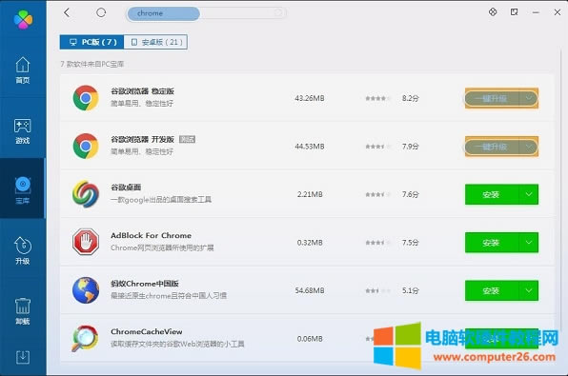Click the star rating of 谷歌浏览器 稳定版
568x376 pixels.
pyautogui.click(x=377, y=98)
